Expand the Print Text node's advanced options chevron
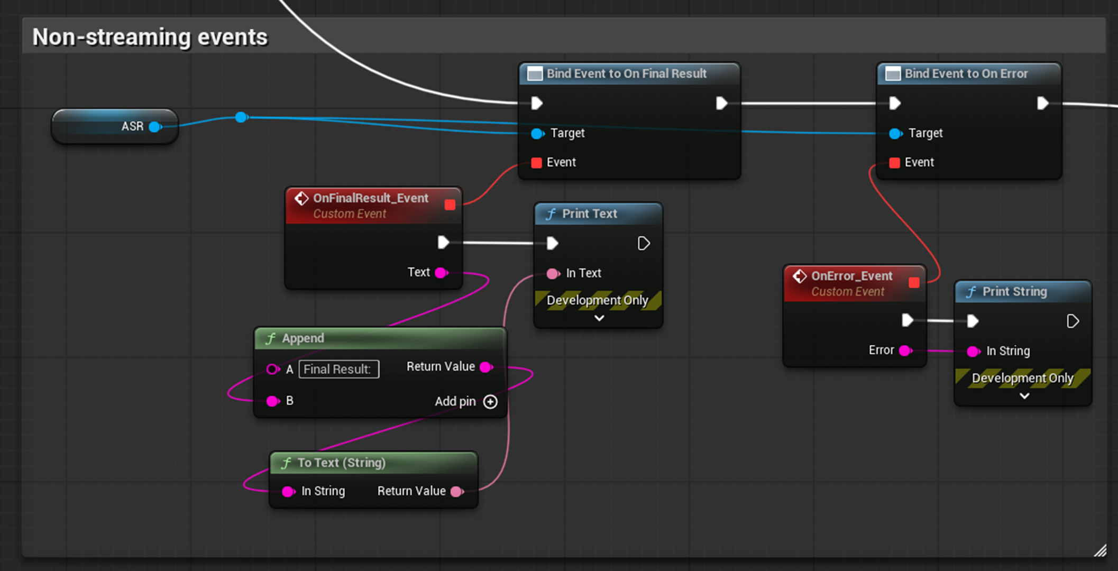 599,318
